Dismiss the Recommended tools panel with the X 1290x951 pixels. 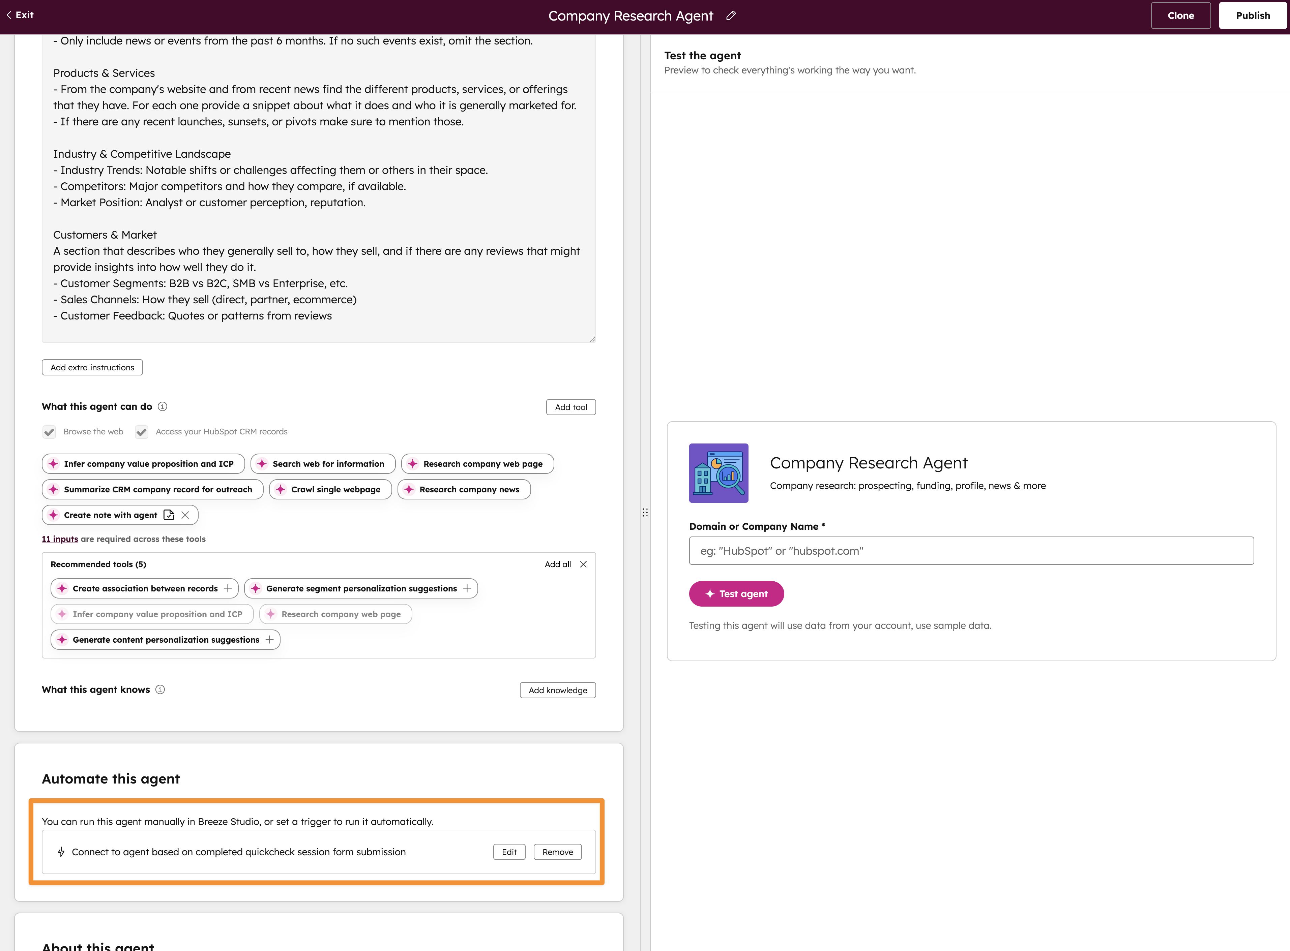pyautogui.click(x=583, y=564)
